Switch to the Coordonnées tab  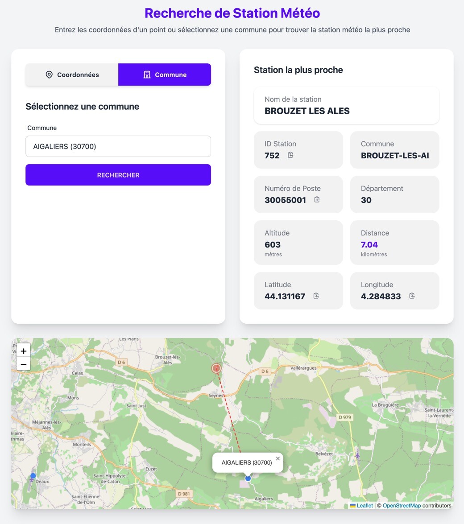click(x=72, y=74)
